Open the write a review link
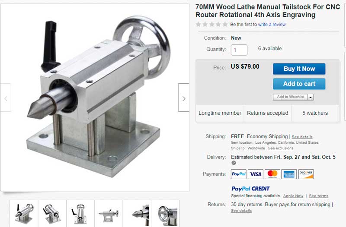The height and width of the screenshot is (227, 346). click(272, 25)
